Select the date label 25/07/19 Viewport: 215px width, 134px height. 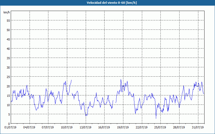[160, 128]
